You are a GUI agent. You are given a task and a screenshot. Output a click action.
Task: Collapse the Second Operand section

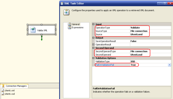click(93, 48)
